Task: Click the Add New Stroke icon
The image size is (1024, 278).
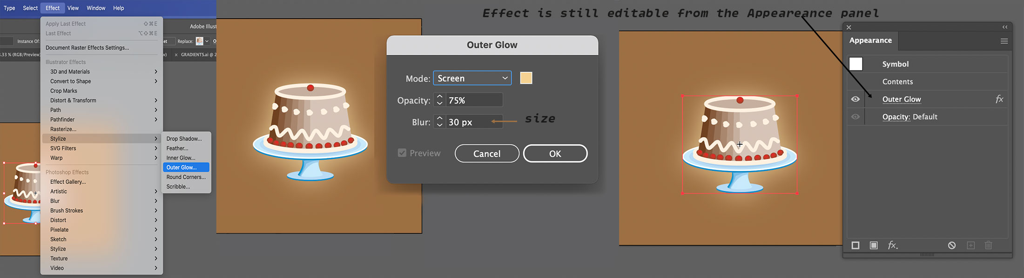Action: click(x=856, y=245)
